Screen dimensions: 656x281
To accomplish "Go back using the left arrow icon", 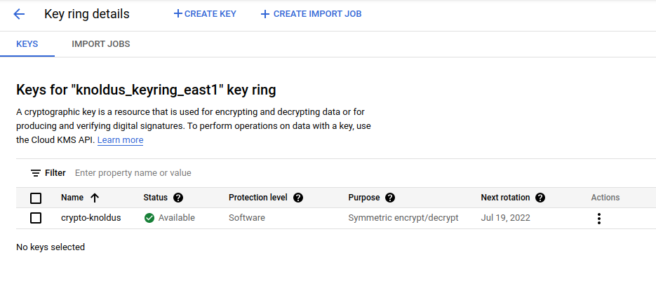I will coord(19,14).
